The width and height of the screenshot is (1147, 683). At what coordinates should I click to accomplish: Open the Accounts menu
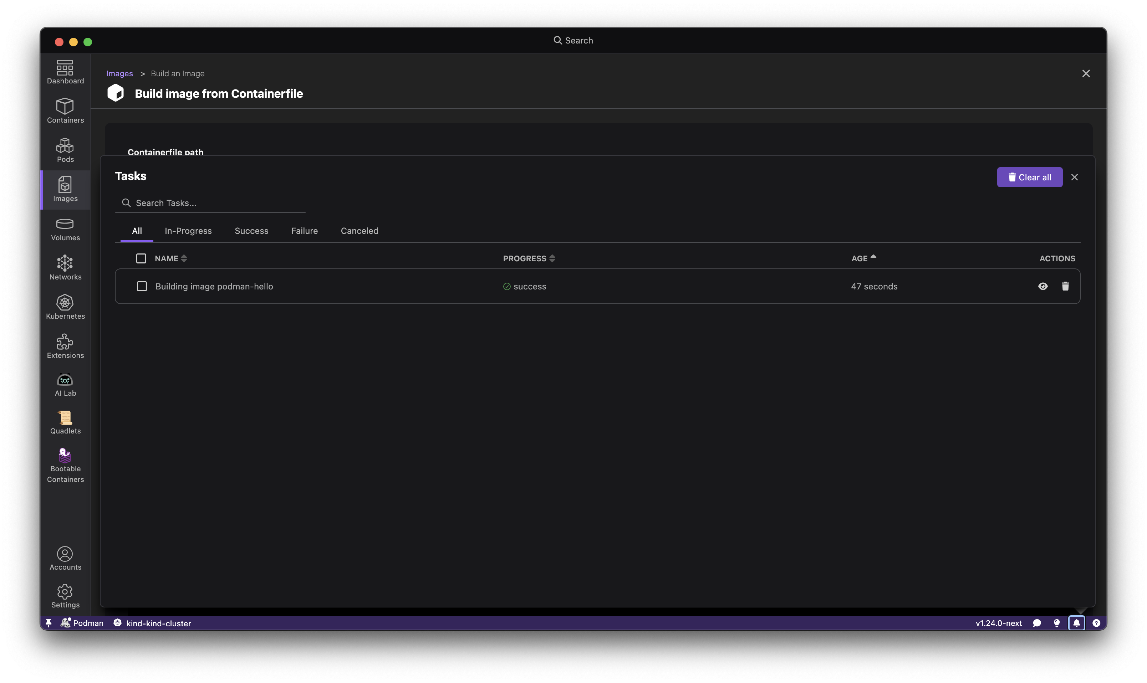tap(65, 559)
